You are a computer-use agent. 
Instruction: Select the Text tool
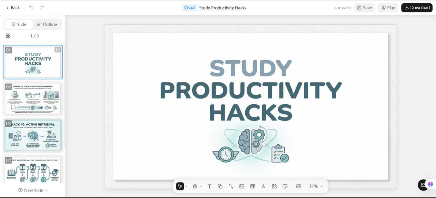click(x=210, y=186)
